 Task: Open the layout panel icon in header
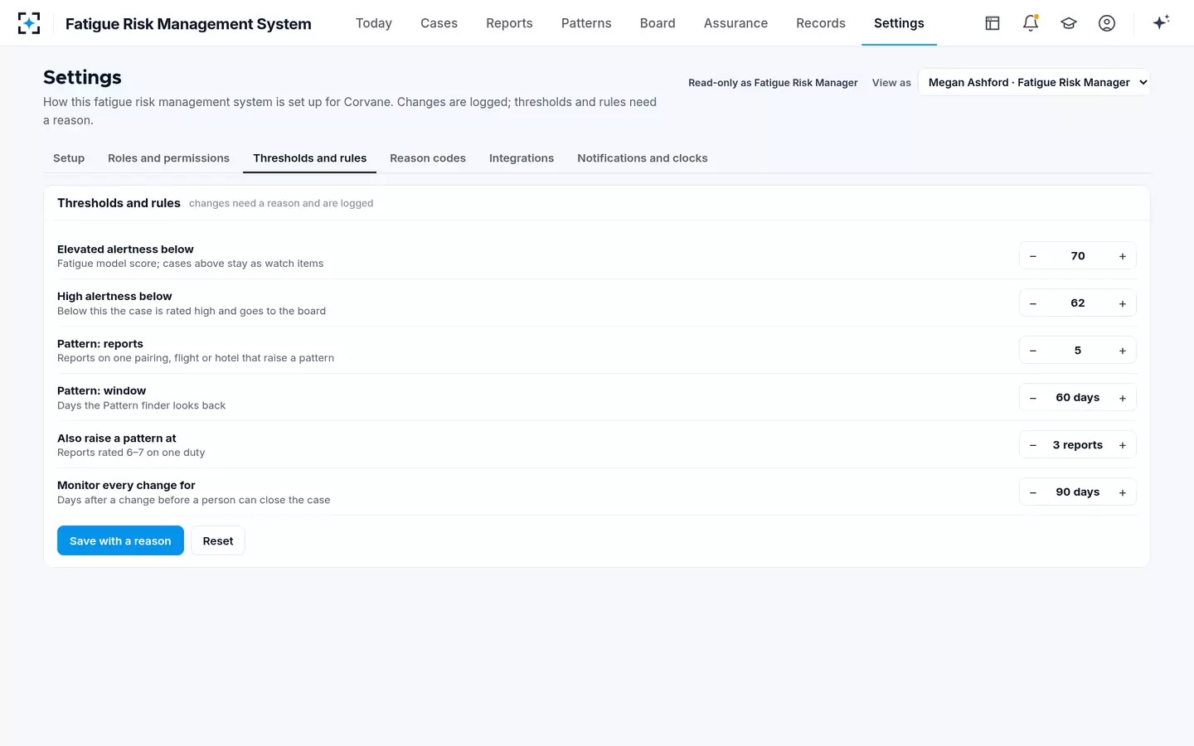993,23
